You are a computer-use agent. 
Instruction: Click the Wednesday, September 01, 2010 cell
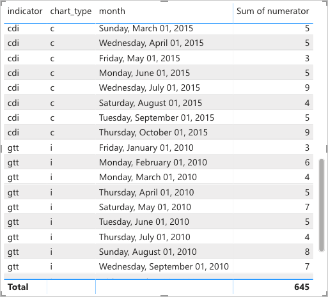tap(164, 266)
